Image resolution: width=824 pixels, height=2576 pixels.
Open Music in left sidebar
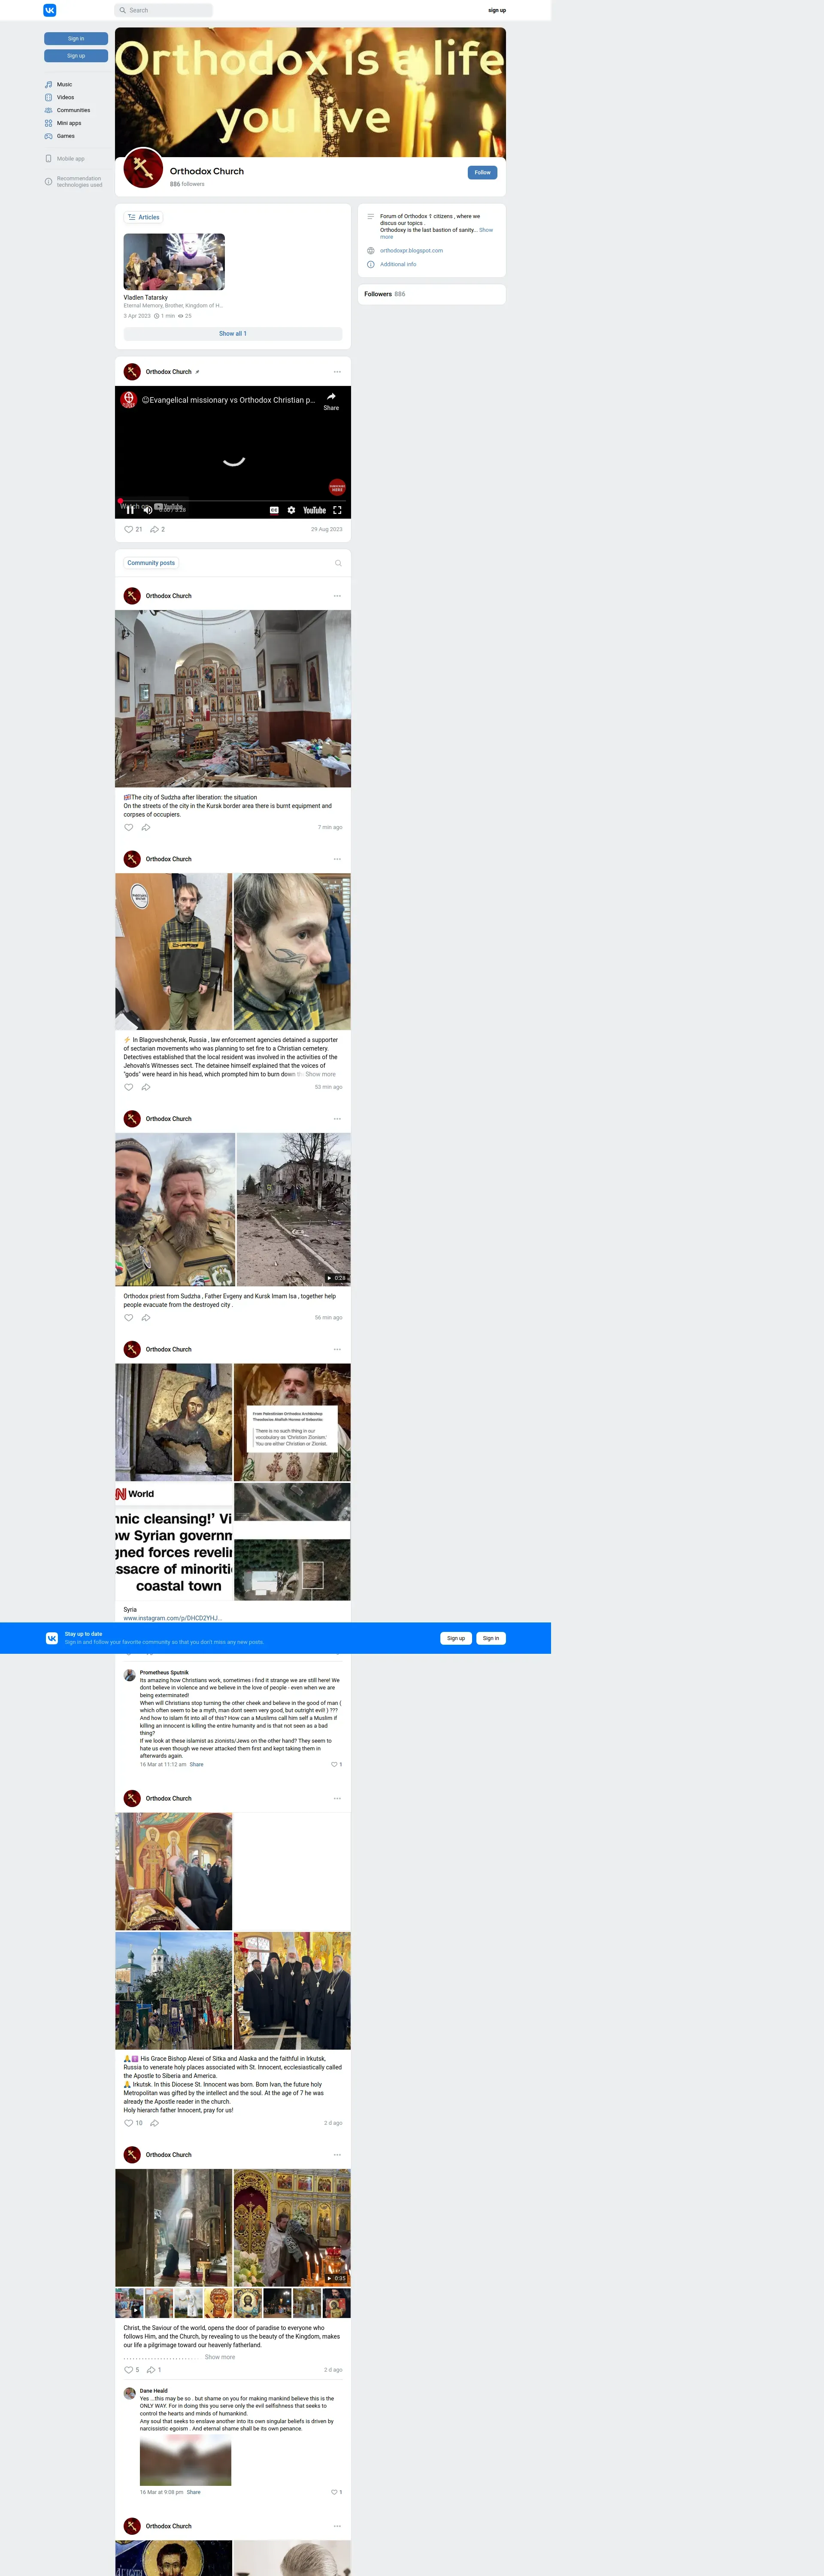click(x=64, y=85)
